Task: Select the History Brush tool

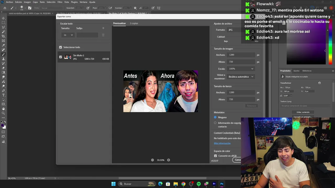Action: [3, 63]
